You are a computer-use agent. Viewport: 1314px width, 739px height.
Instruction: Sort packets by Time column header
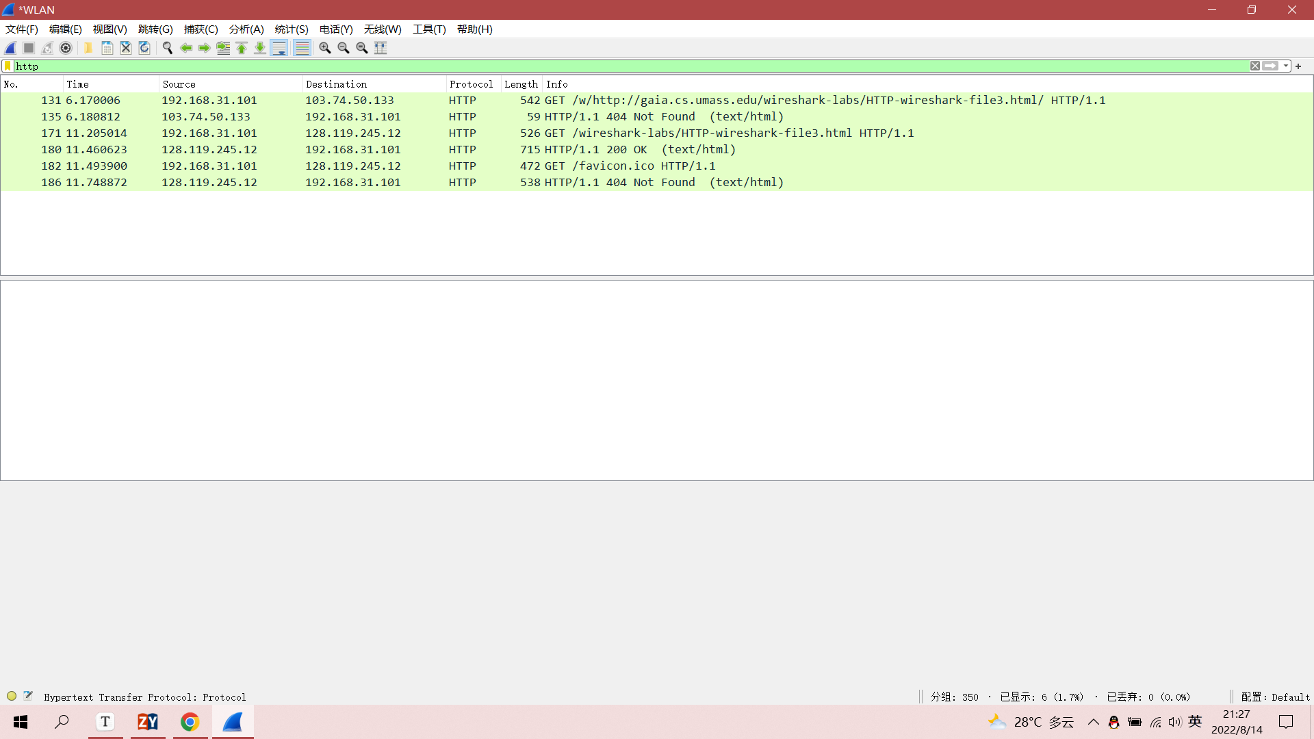[x=111, y=84]
